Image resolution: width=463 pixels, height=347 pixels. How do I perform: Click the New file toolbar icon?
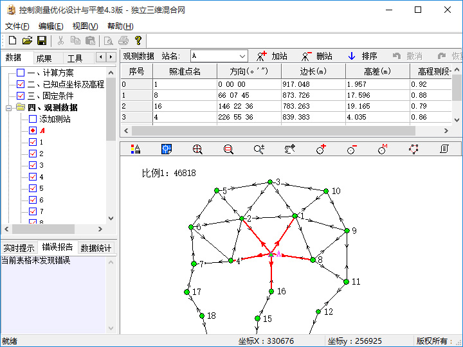(x=13, y=40)
